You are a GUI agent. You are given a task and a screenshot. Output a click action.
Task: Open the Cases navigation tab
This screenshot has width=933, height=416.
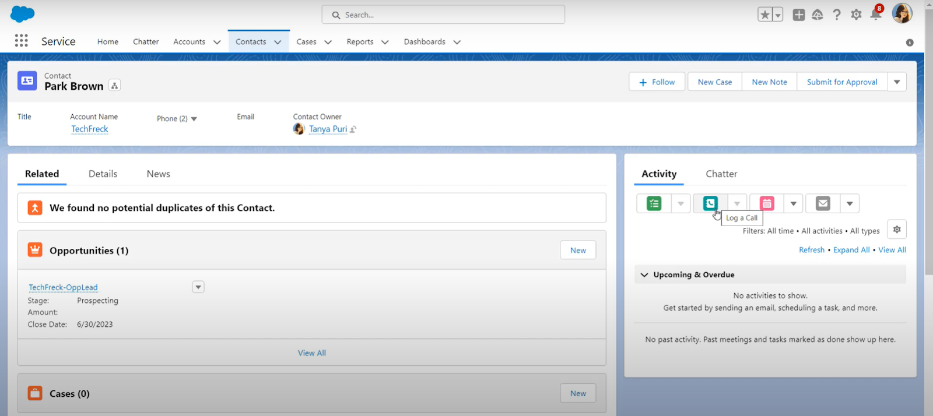click(x=306, y=41)
